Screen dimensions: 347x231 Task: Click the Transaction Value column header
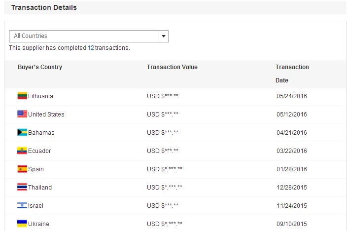tap(172, 67)
